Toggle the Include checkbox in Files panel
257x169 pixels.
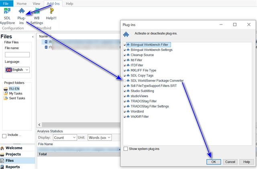[x=4, y=136]
